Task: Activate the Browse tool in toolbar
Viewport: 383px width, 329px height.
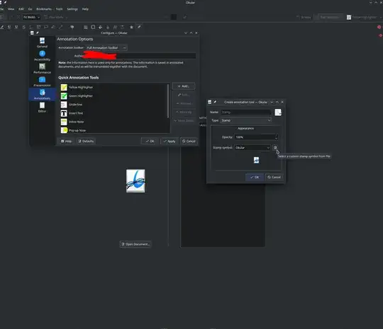Action: pyautogui.click(x=304, y=17)
